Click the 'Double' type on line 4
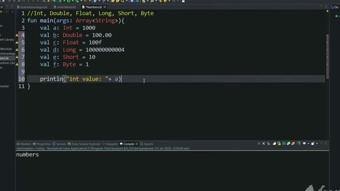Image resolution: width=340 pixels, height=191 pixels. pos(73,35)
